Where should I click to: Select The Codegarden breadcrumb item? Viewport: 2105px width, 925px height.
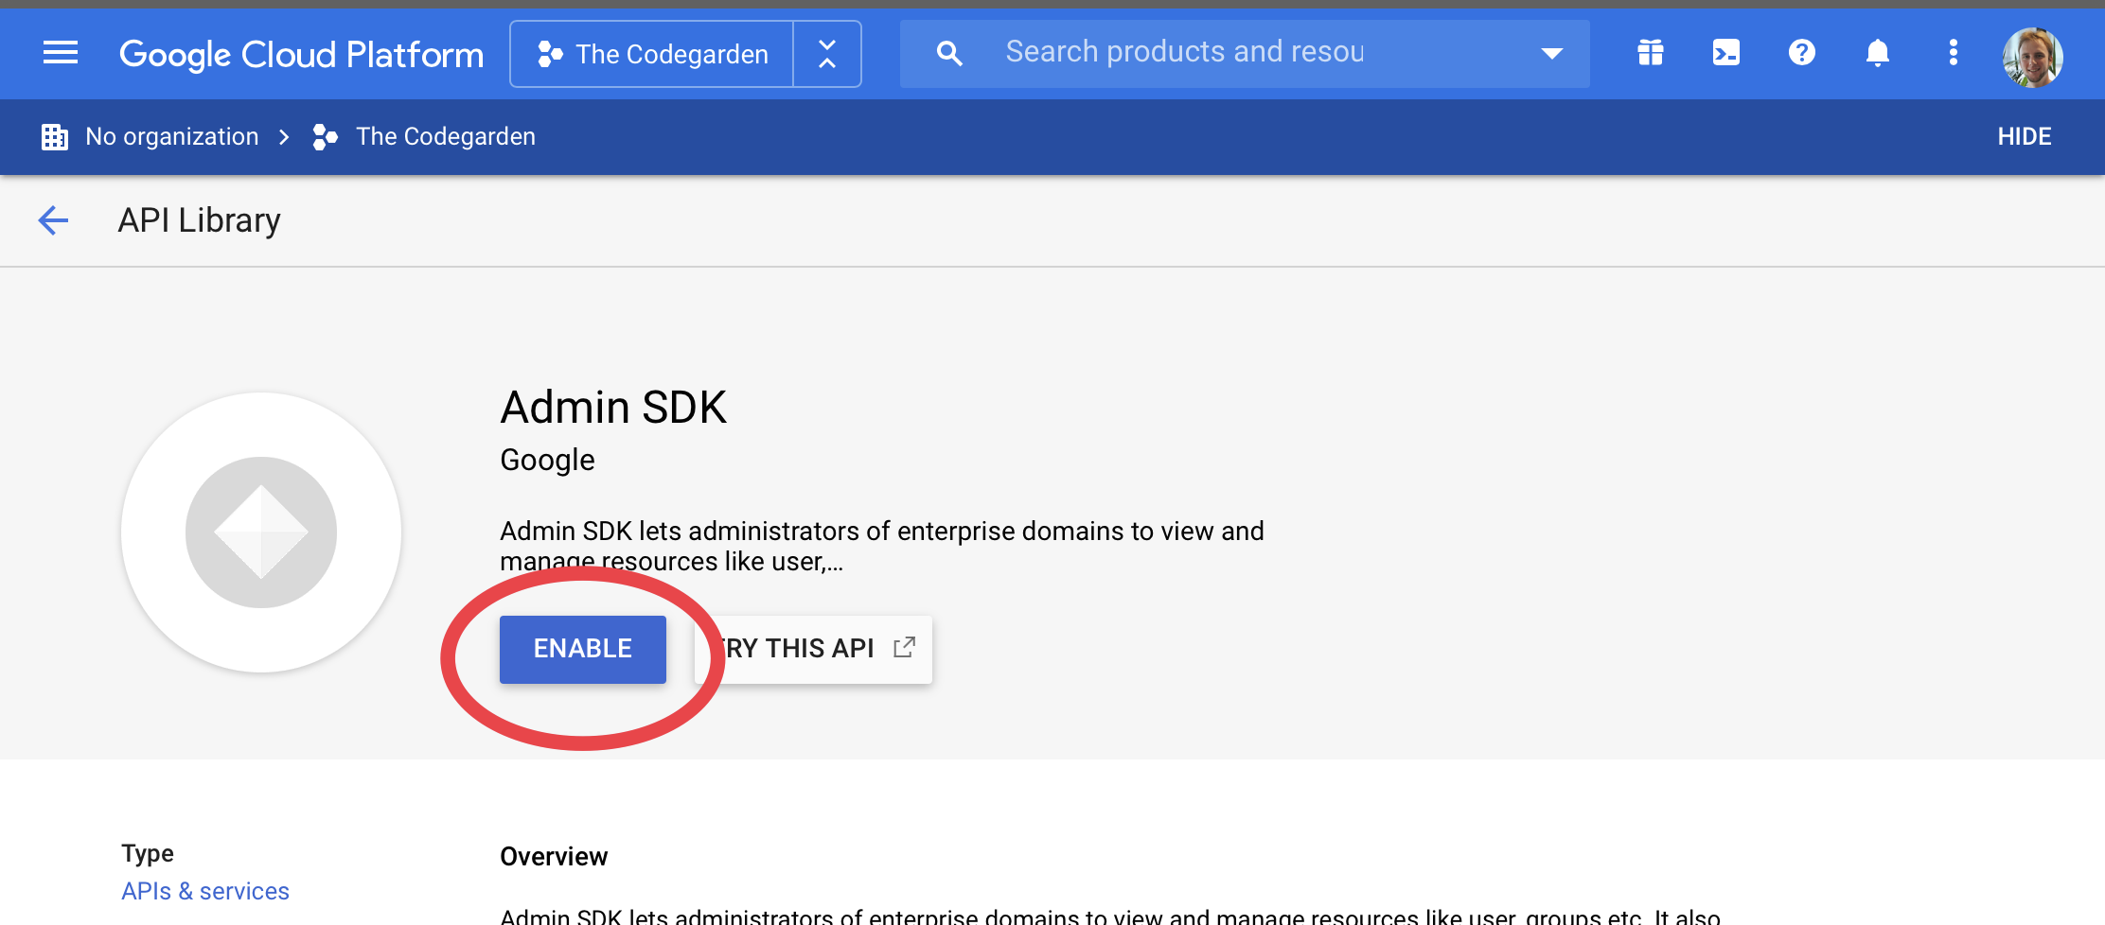[x=445, y=137]
